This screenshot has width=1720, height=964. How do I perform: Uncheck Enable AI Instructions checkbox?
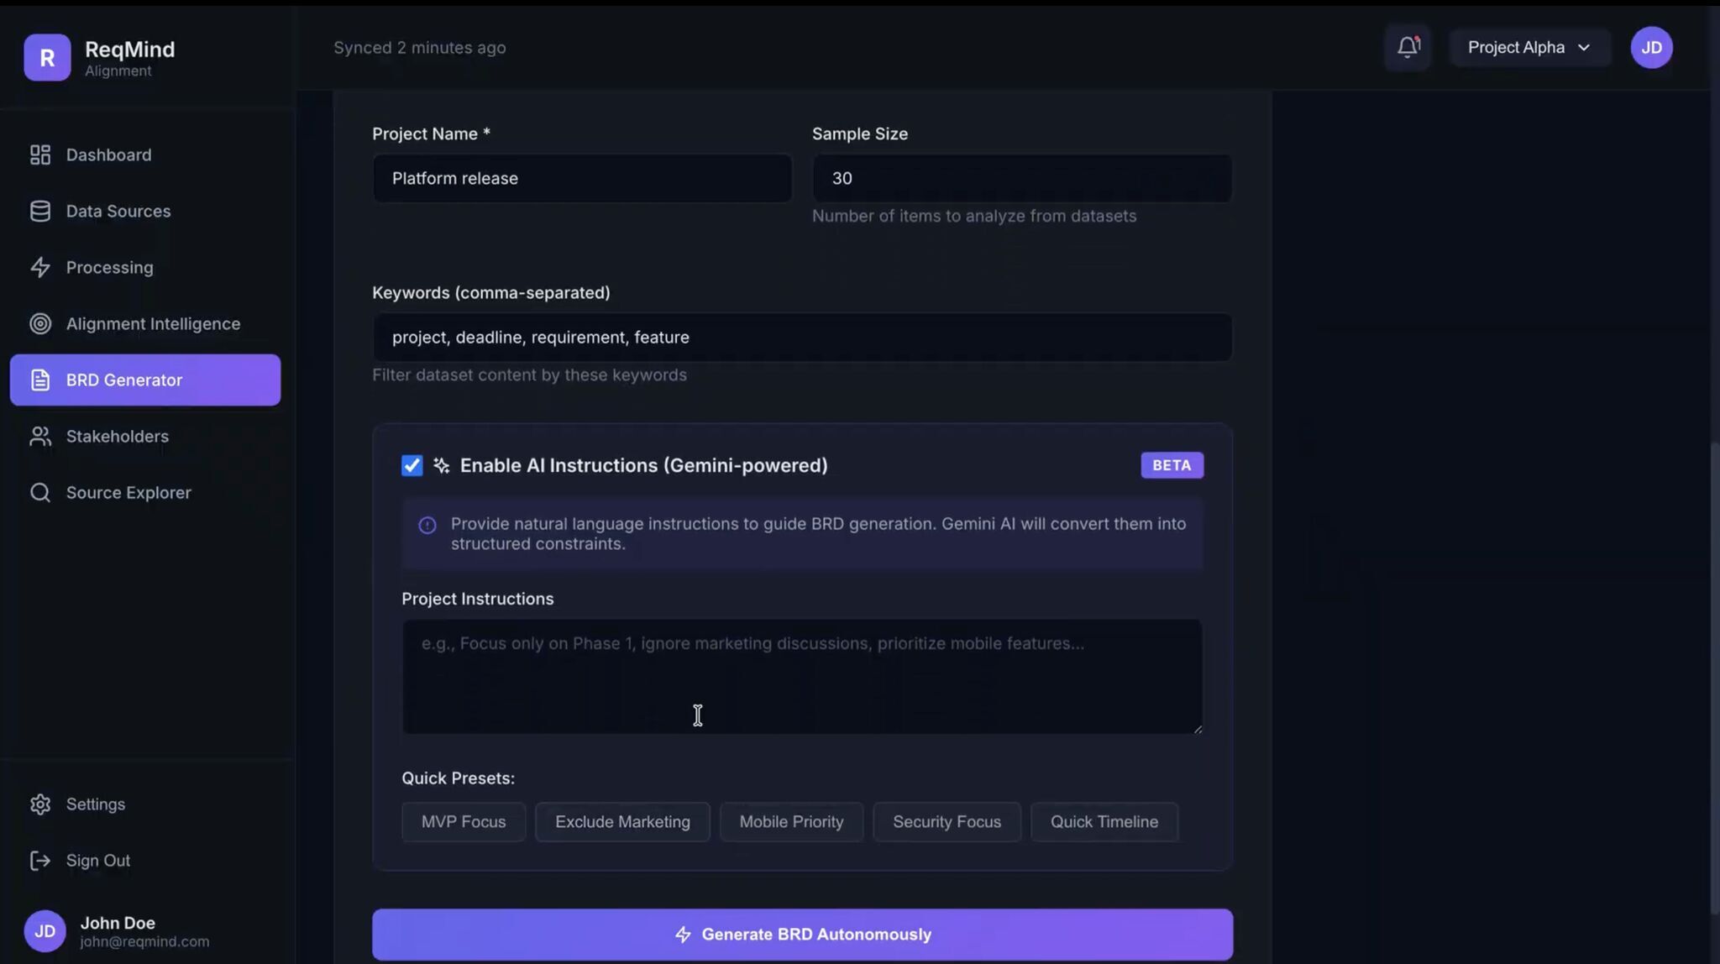click(x=412, y=465)
